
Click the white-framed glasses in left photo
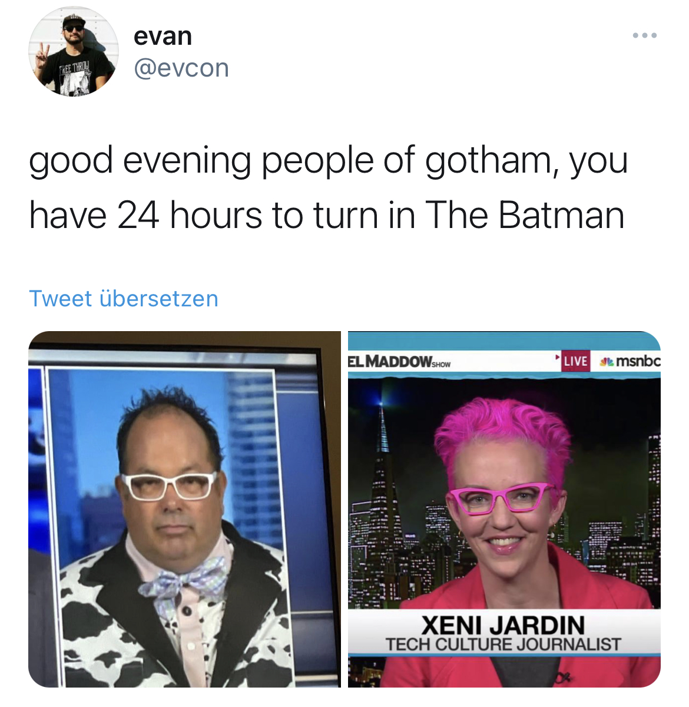[170, 485]
